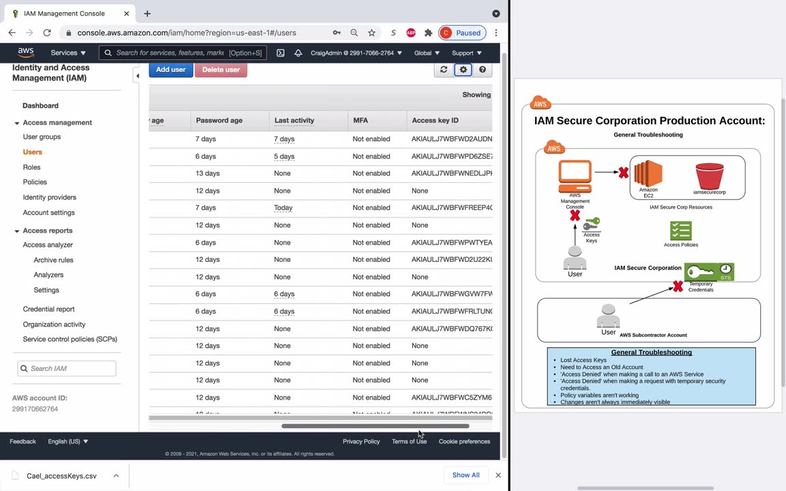The image size is (786, 491).
Task: Click the Search IAM input field
Action: coord(67,368)
